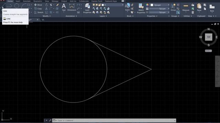Select the Text annotation tool
The width and height of the screenshot is (220, 123).
(64, 7)
